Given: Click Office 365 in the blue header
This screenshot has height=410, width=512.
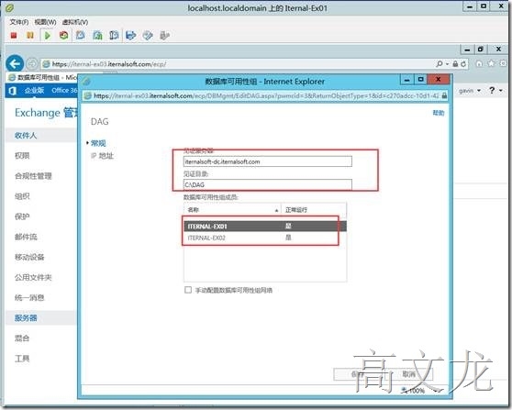Looking at the screenshot, I should (x=64, y=91).
